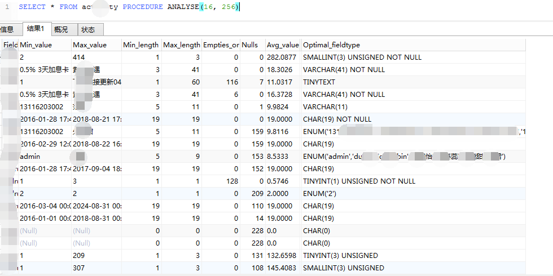Select the Nulls value 110
Viewport: 553px width, 276px height.
click(253, 206)
